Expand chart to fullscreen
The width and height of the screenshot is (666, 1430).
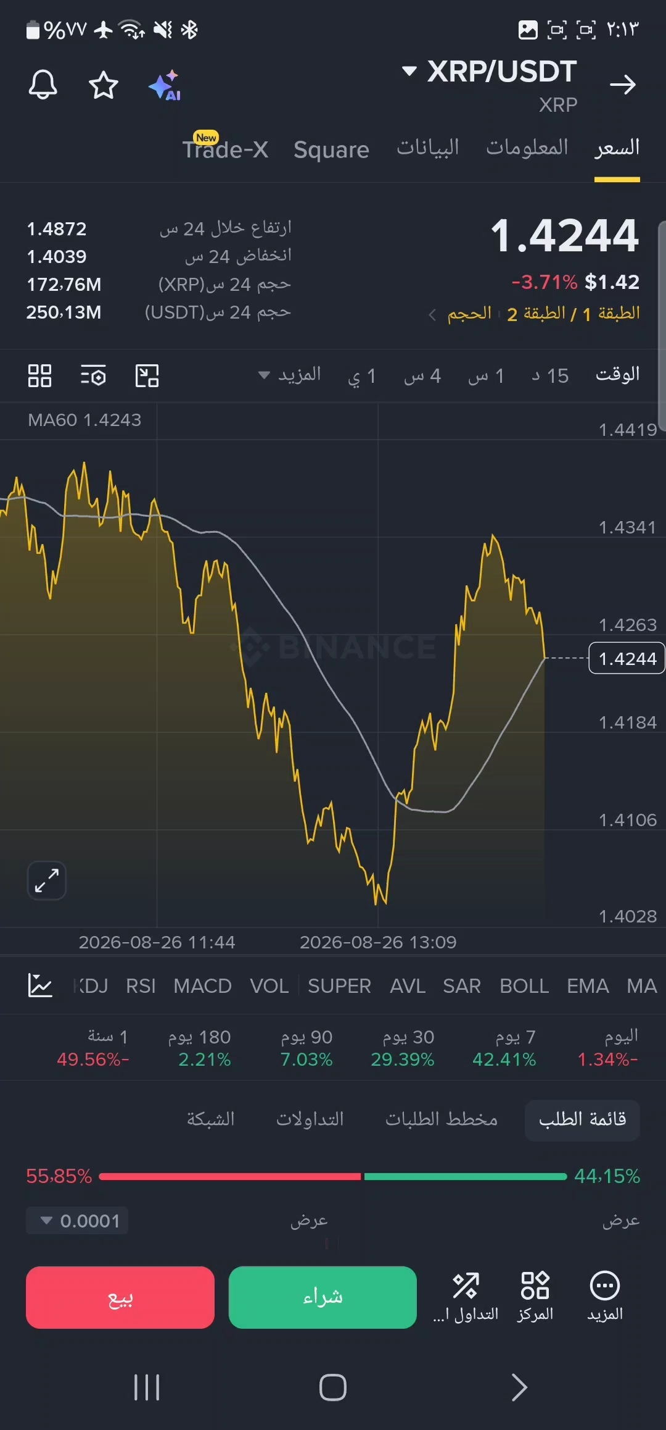coord(47,880)
